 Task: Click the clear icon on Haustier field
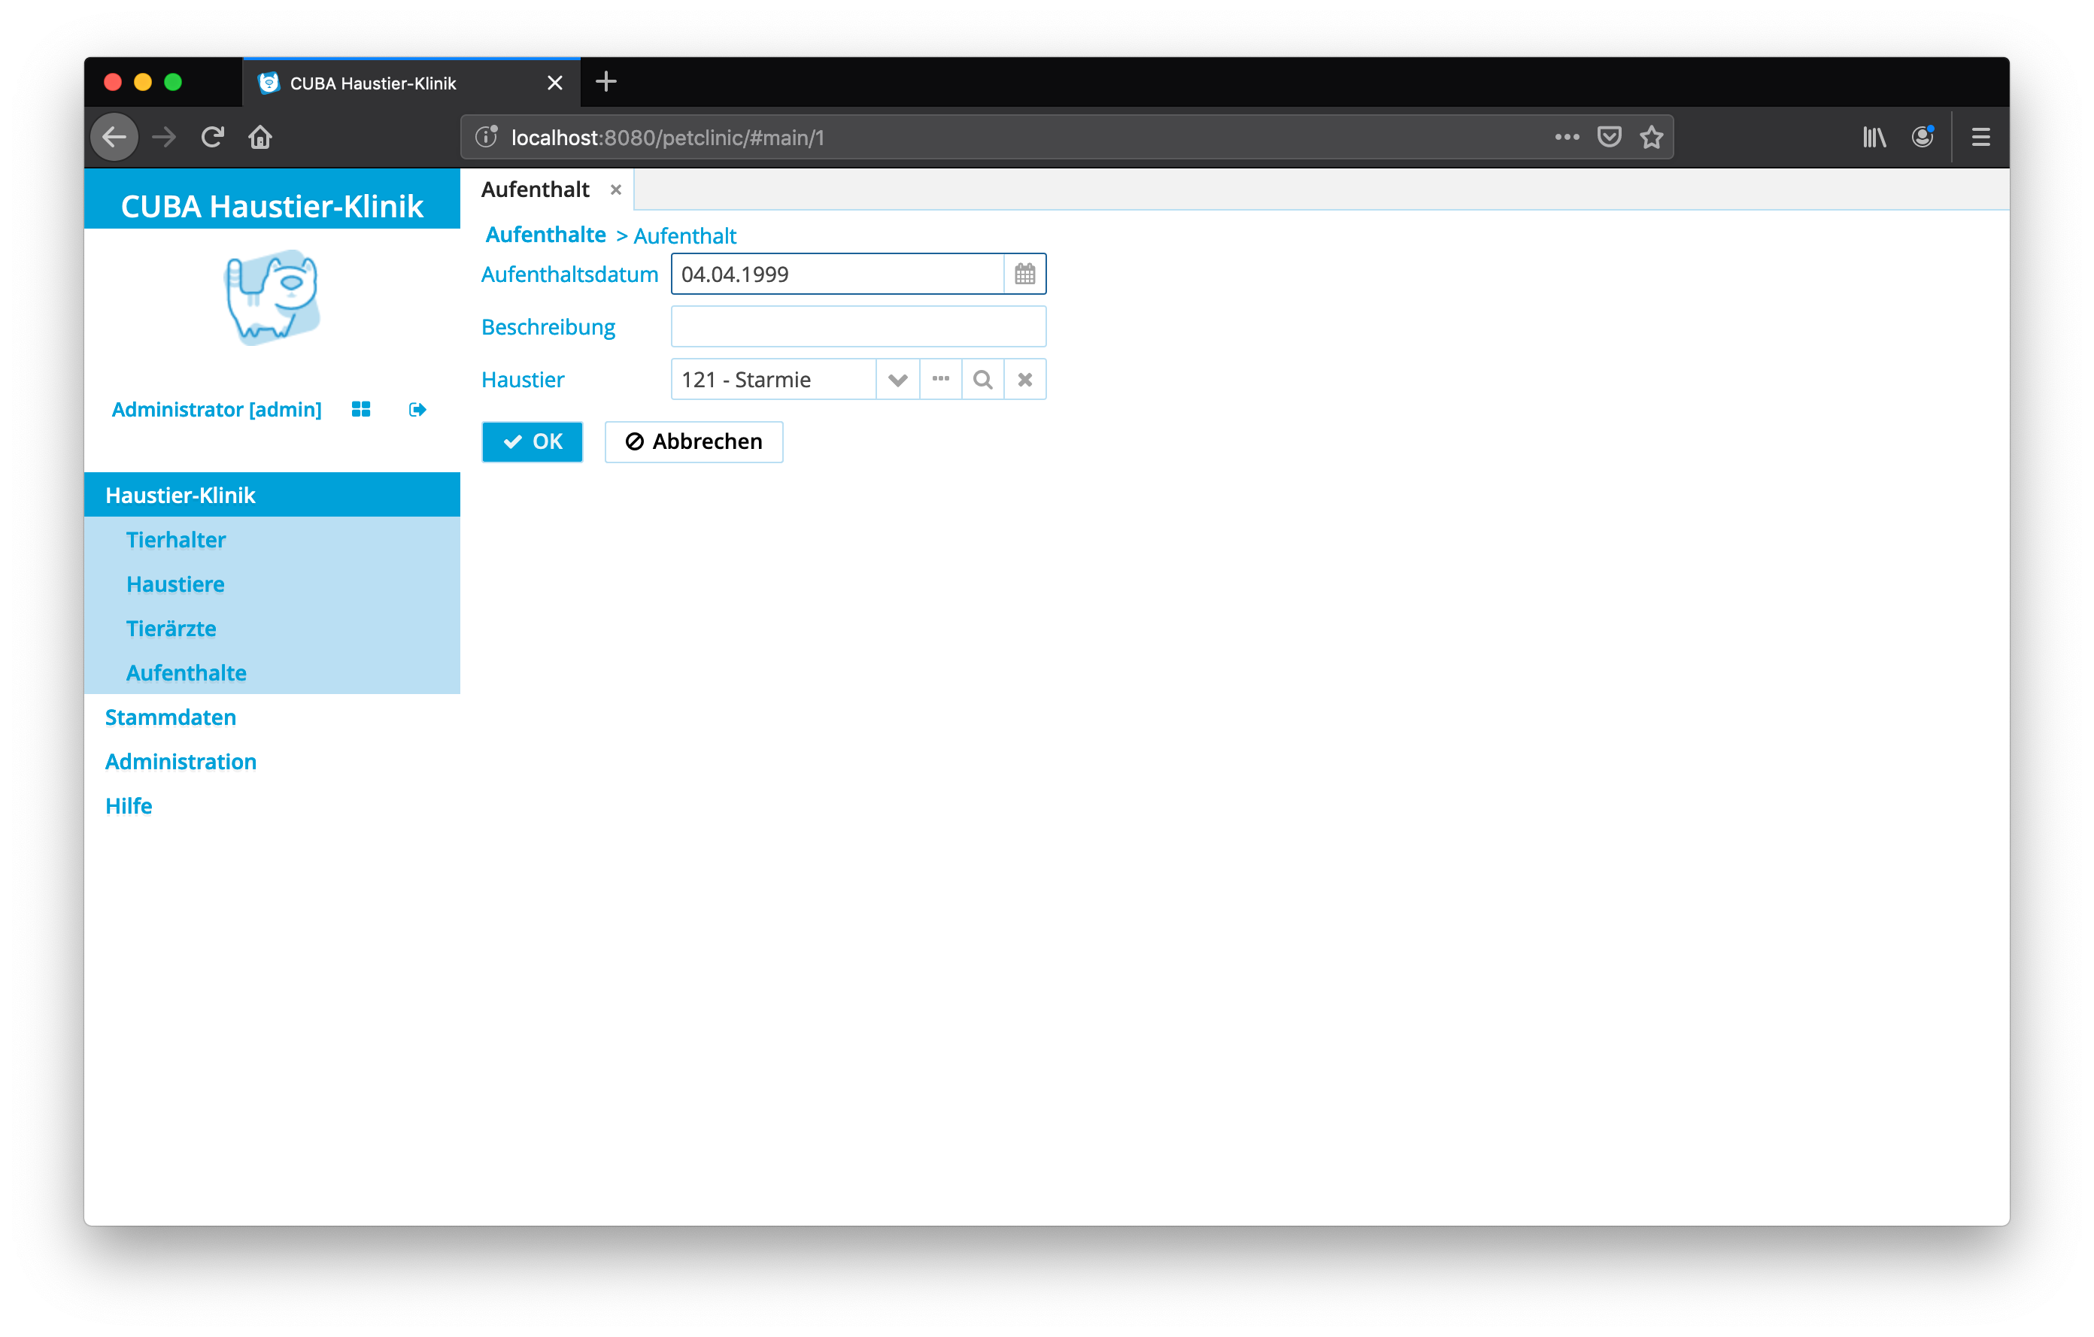pyautogui.click(x=1024, y=378)
